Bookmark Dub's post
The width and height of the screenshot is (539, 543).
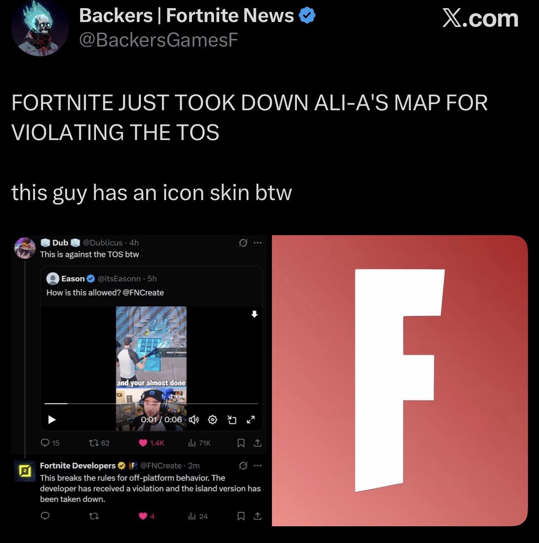[x=241, y=443]
